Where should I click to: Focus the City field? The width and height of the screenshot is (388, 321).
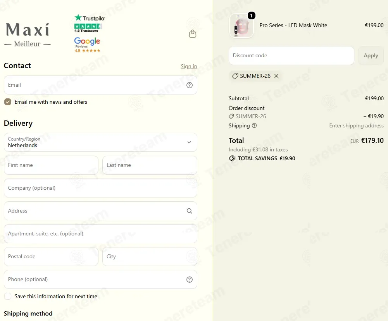point(150,256)
